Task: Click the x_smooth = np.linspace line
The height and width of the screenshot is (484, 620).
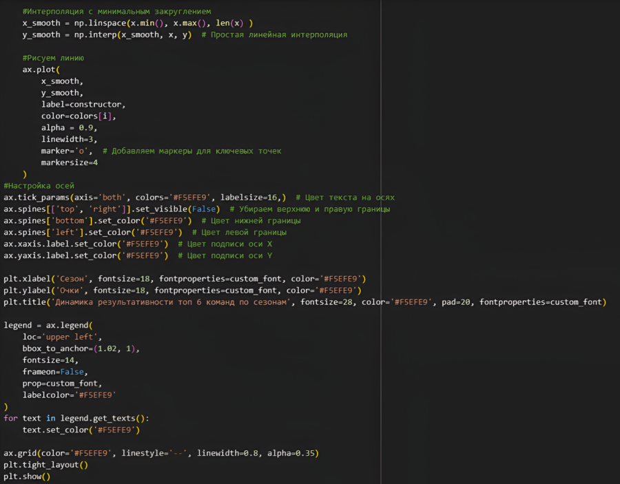Action: 138,23
